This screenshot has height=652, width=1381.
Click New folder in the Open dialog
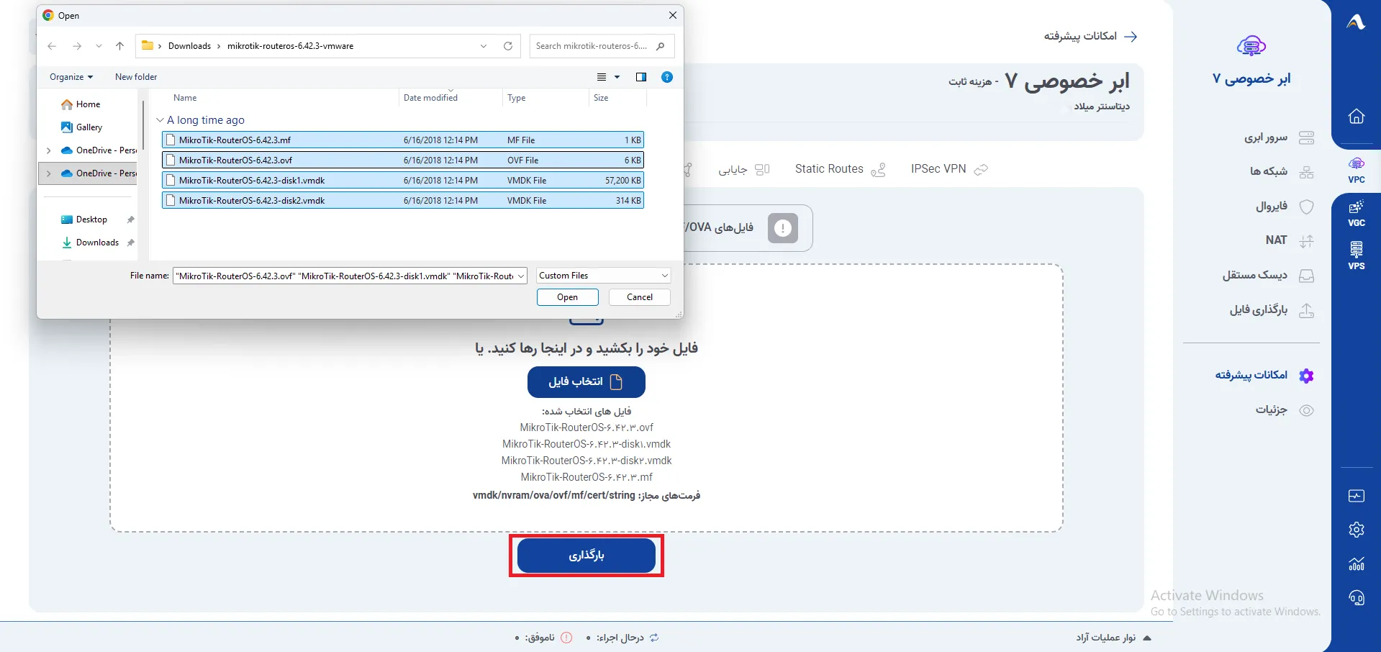tap(136, 77)
